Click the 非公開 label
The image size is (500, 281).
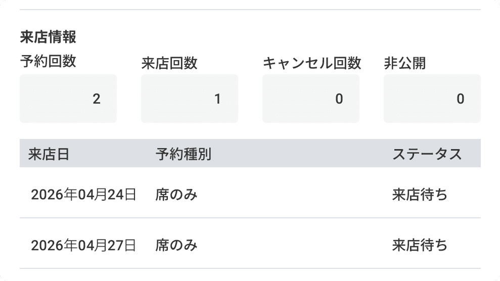click(404, 63)
